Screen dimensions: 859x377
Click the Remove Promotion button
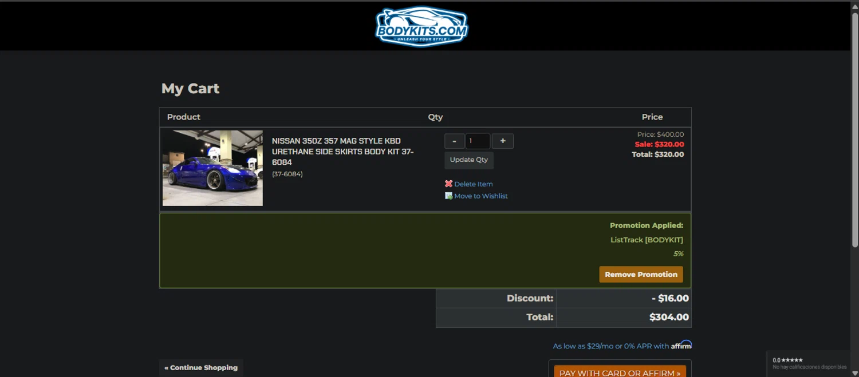coord(641,274)
